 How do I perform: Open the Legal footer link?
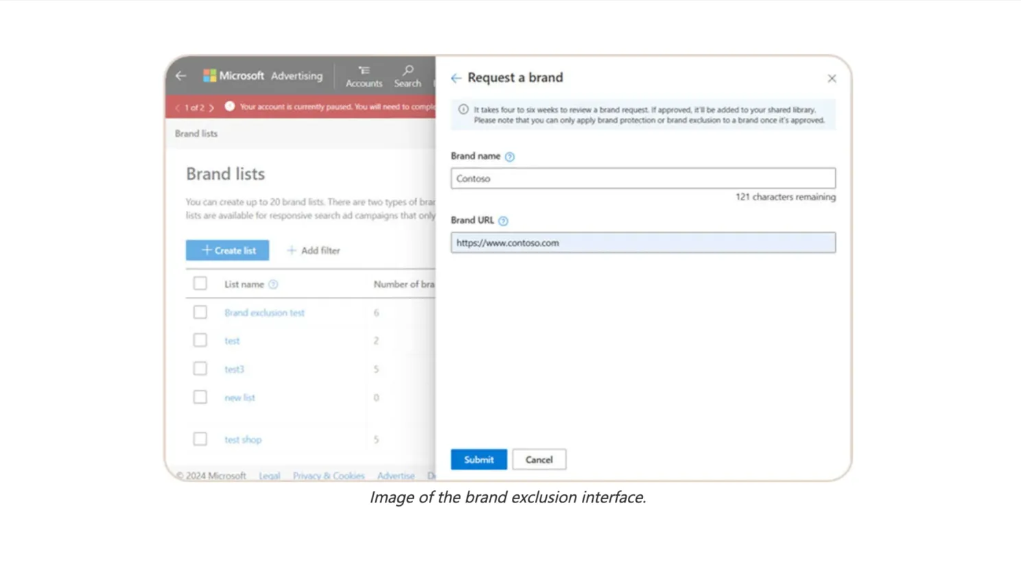click(269, 476)
